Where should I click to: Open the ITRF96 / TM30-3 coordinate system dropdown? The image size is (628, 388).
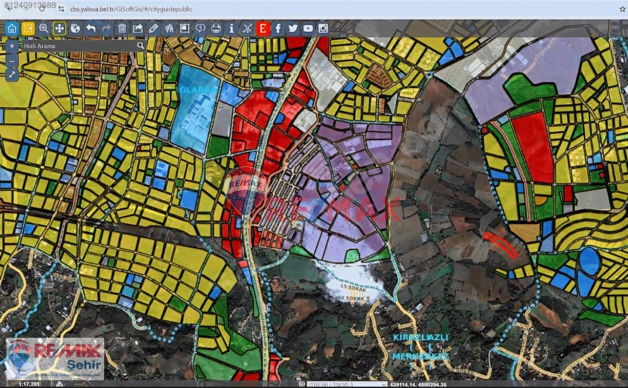[346, 384]
